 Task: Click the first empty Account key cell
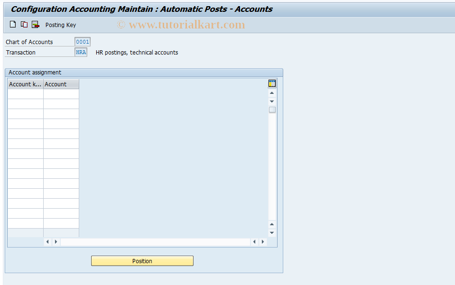(x=26, y=94)
